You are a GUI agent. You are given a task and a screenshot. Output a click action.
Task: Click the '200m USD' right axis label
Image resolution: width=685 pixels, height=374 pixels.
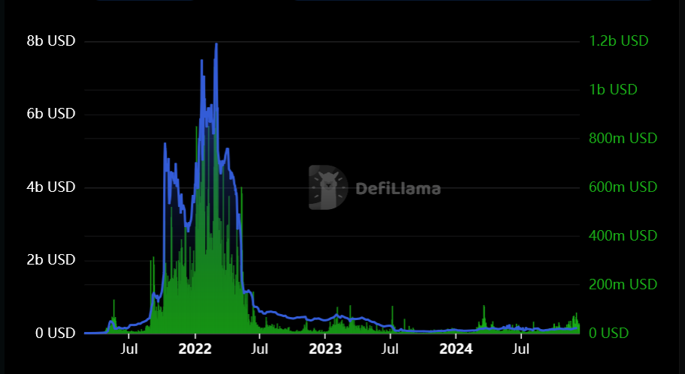click(623, 285)
